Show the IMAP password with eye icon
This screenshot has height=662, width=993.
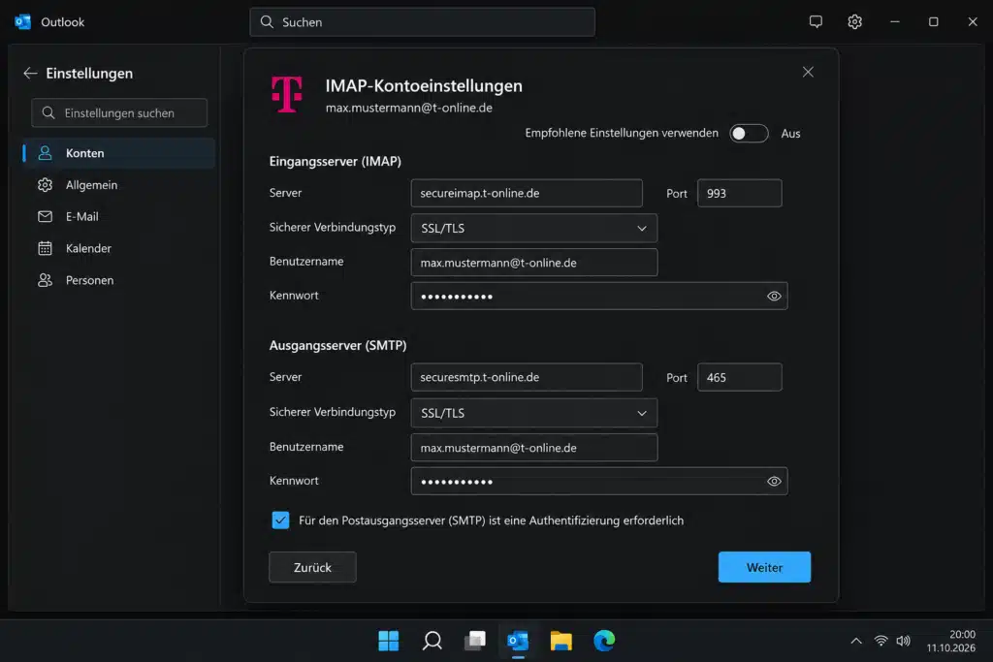(x=774, y=297)
